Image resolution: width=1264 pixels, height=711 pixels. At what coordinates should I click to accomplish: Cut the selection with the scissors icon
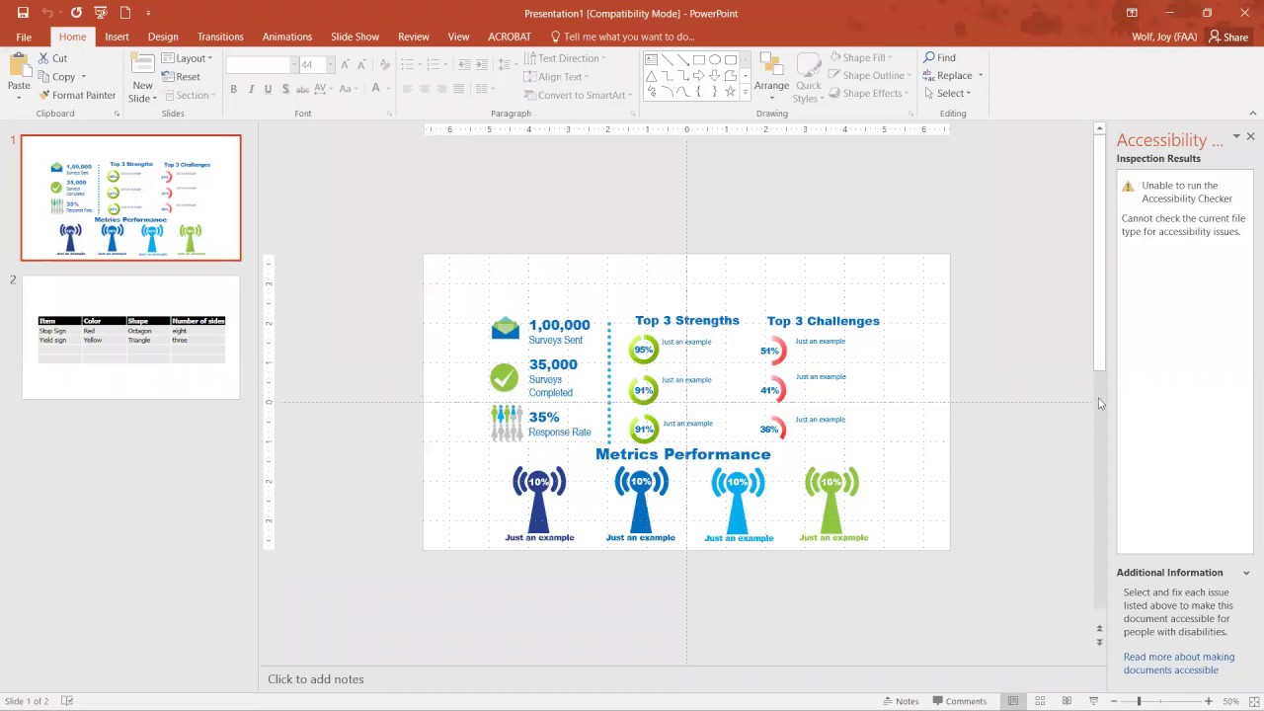(53, 58)
